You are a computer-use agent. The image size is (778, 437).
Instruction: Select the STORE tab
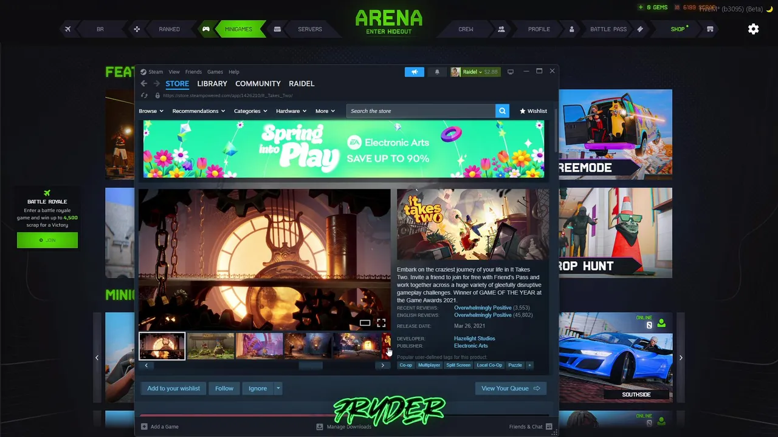pos(177,84)
